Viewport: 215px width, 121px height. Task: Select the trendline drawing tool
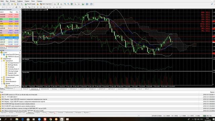coord(13,7)
